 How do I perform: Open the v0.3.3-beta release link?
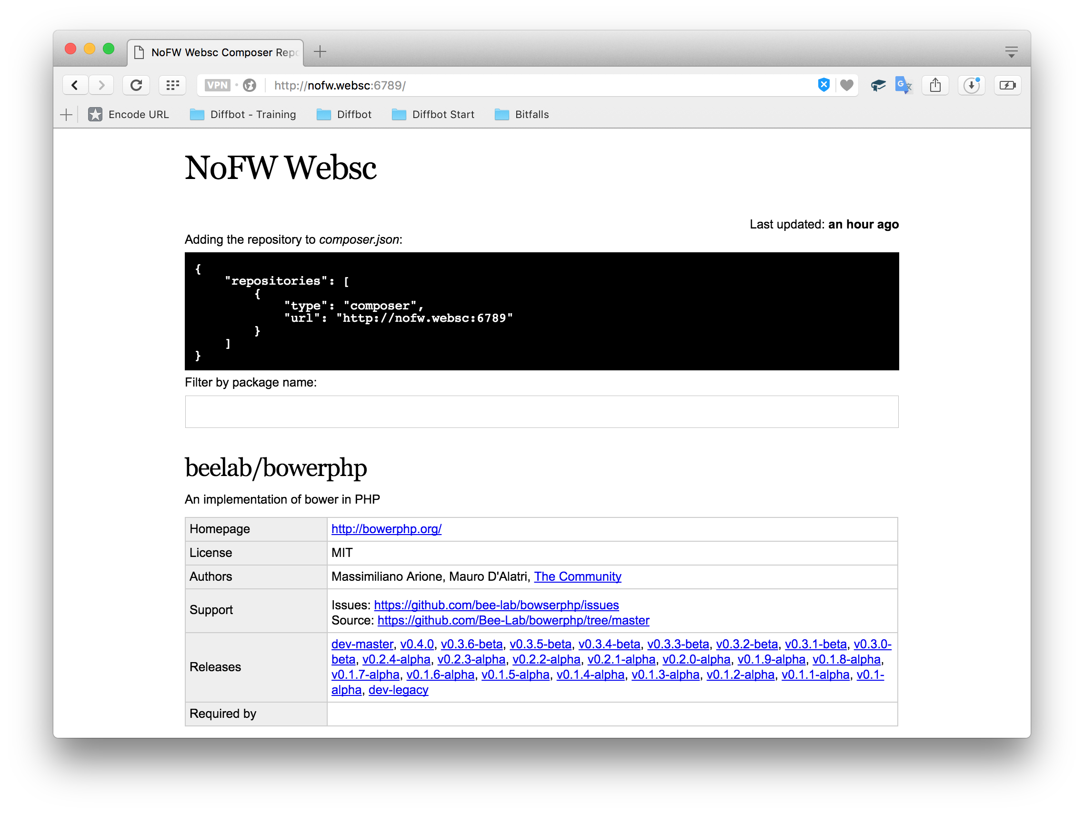(678, 644)
